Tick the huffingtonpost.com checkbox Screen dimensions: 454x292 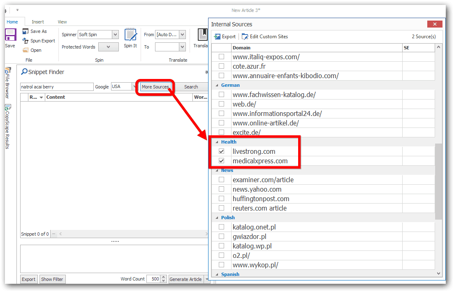[222, 199]
